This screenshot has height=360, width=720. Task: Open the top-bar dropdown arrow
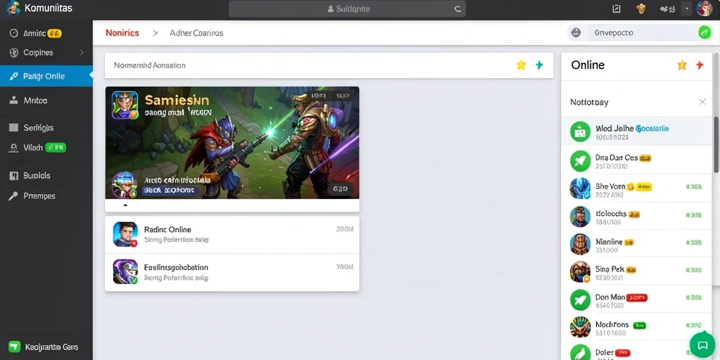[686, 8]
